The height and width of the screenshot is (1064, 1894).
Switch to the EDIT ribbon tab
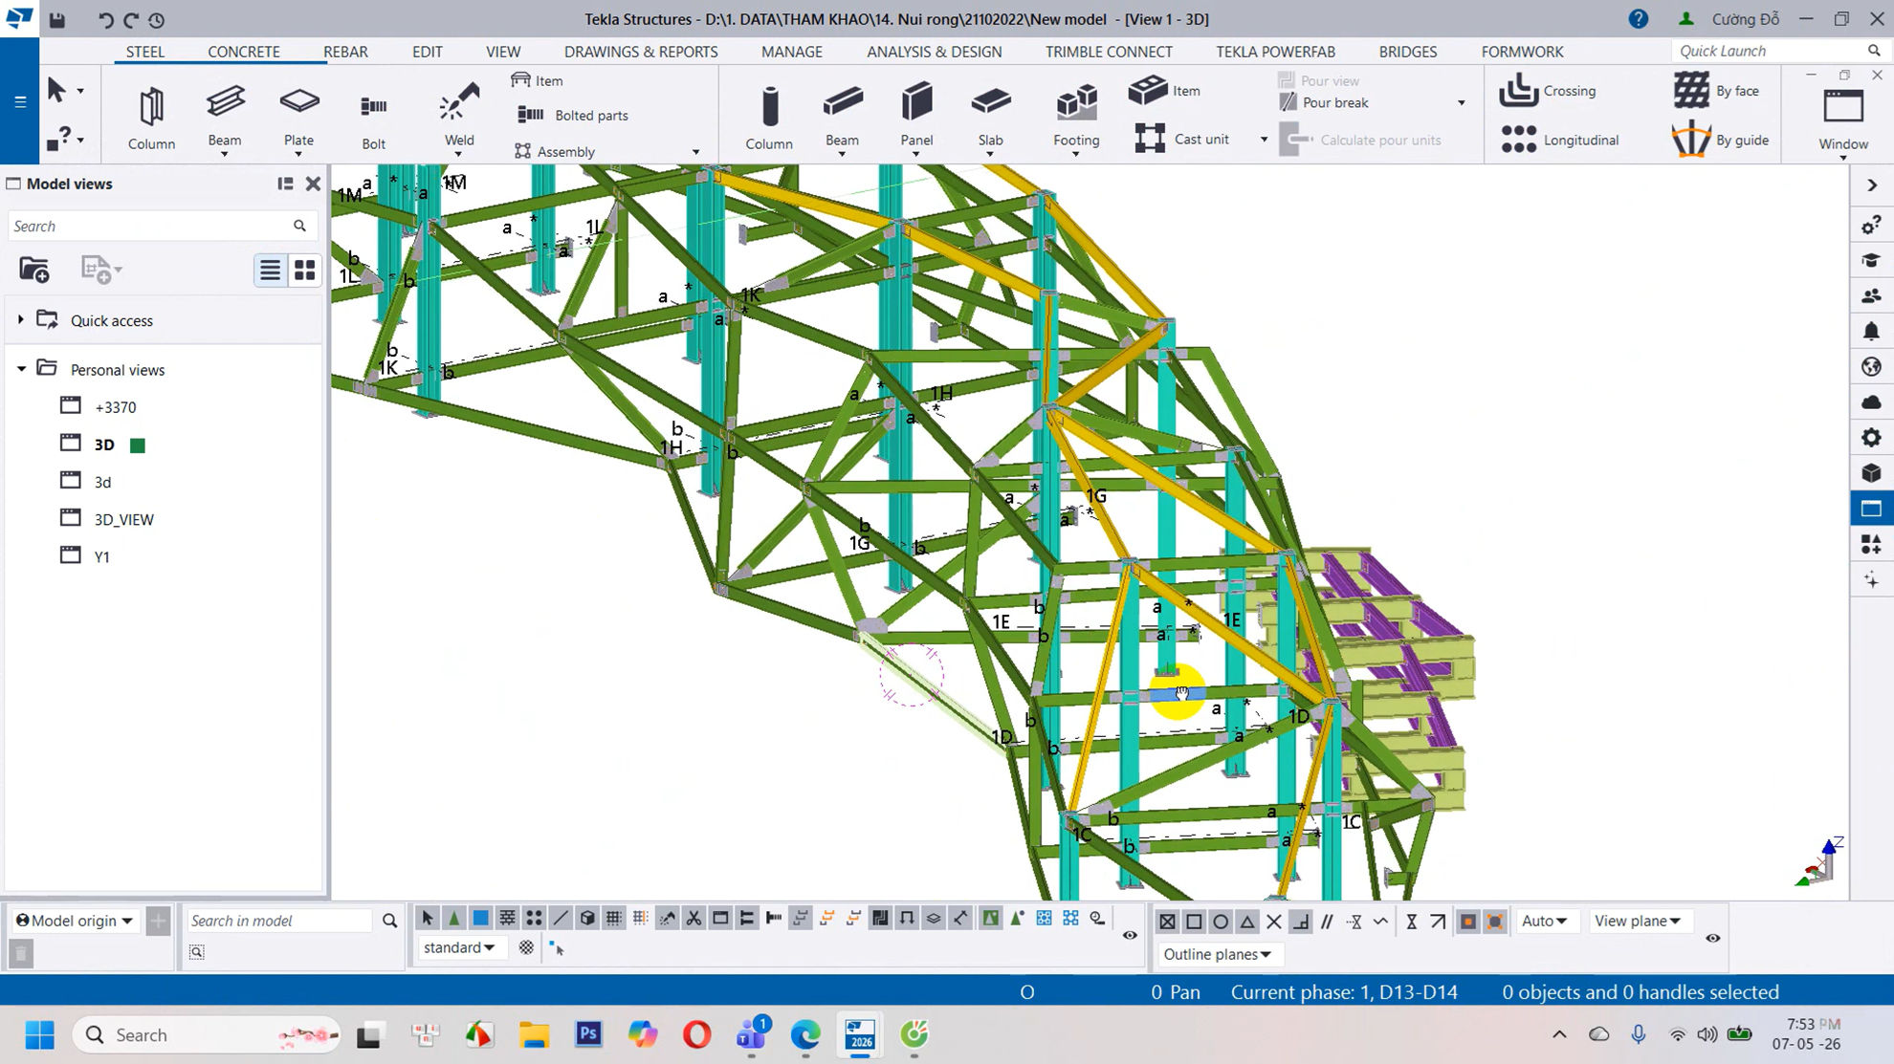[427, 52]
